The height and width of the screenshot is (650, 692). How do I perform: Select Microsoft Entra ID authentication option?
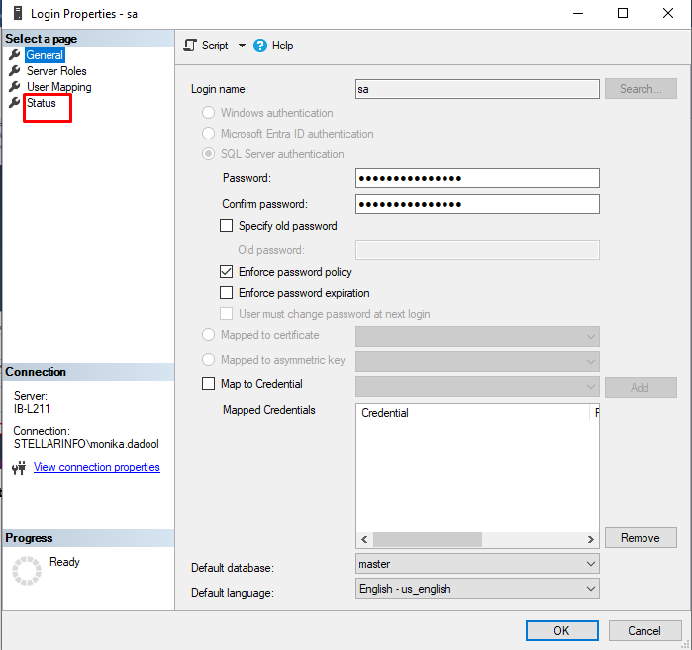pos(208,134)
